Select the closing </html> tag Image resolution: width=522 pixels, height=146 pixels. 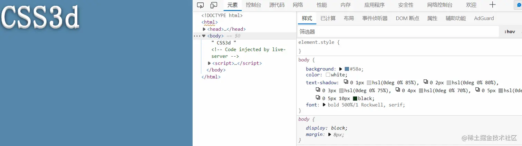click(x=211, y=77)
